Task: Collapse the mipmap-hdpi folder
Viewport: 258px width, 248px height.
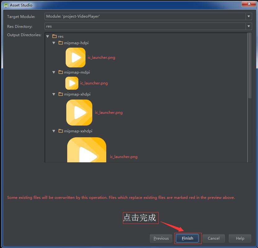Action: tap(54, 43)
